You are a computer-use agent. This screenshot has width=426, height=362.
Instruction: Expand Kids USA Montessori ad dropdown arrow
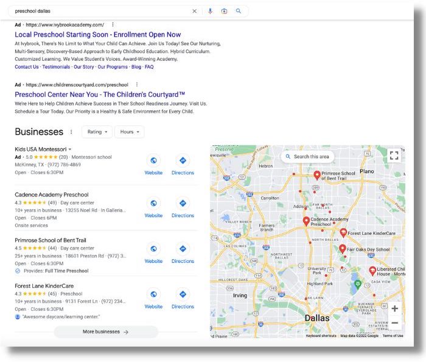pyautogui.click(x=70, y=149)
